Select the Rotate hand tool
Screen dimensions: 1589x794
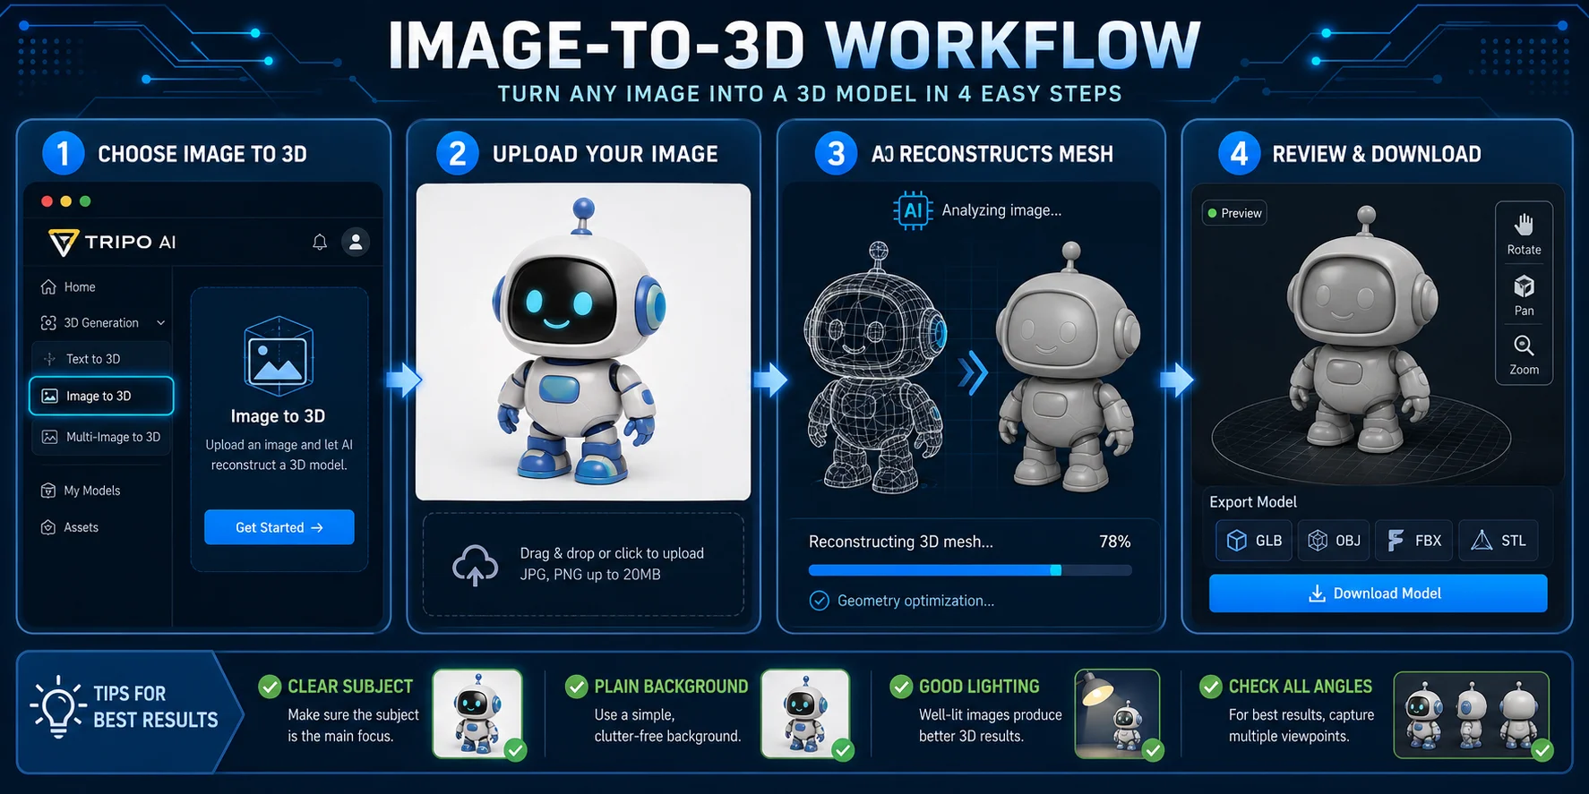[1524, 235]
